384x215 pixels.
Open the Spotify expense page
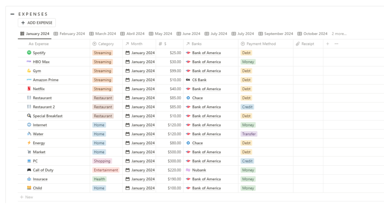coord(39,53)
